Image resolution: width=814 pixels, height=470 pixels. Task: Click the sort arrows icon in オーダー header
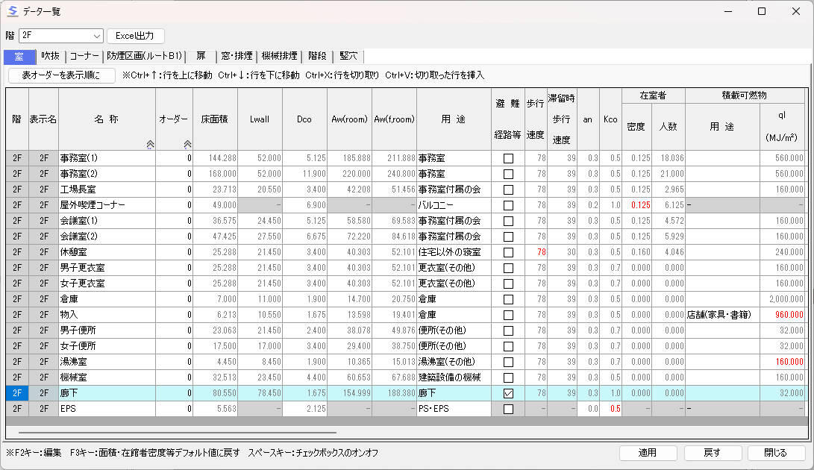click(187, 144)
